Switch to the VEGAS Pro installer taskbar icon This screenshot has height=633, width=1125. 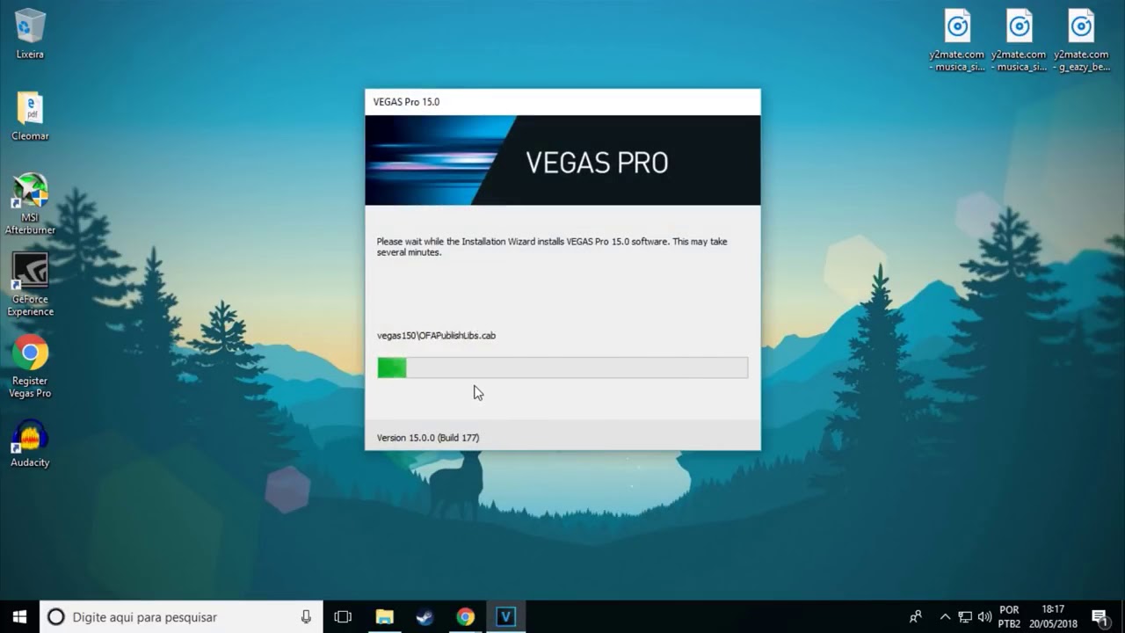pyautogui.click(x=505, y=617)
